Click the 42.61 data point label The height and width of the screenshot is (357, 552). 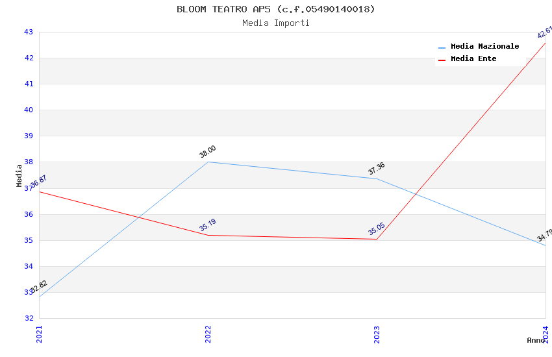click(x=544, y=32)
